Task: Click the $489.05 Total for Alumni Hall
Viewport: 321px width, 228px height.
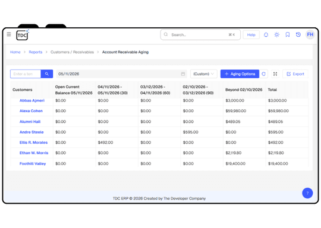Action: (276, 122)
